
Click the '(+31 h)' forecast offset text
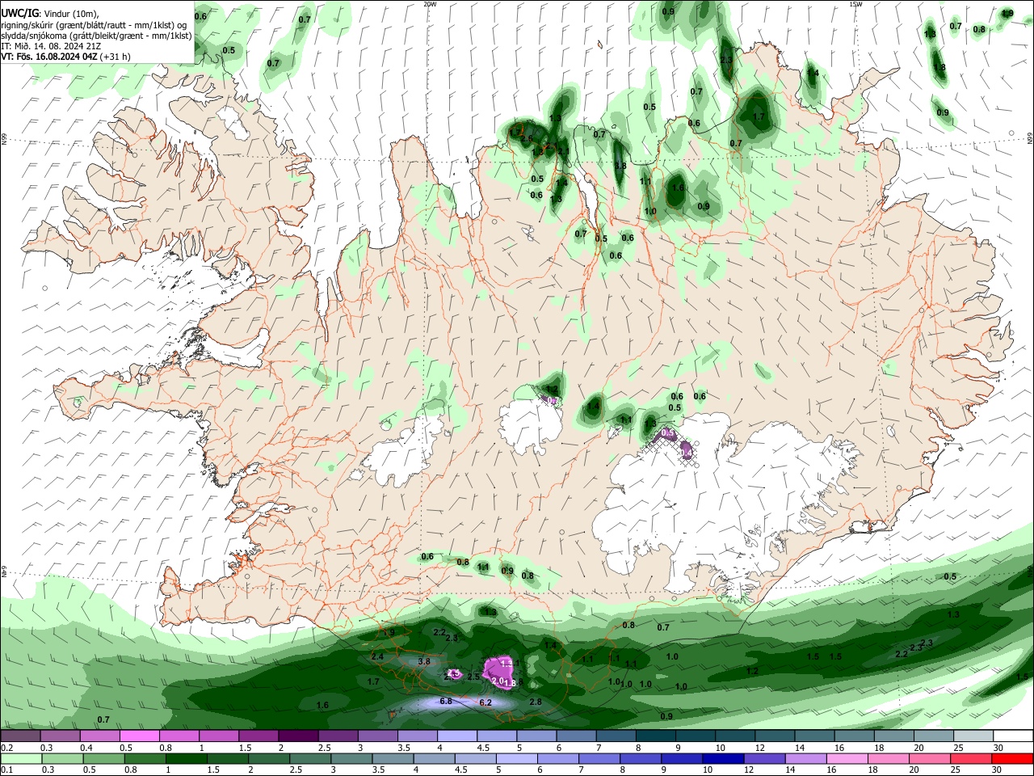[x=116, y=57]
